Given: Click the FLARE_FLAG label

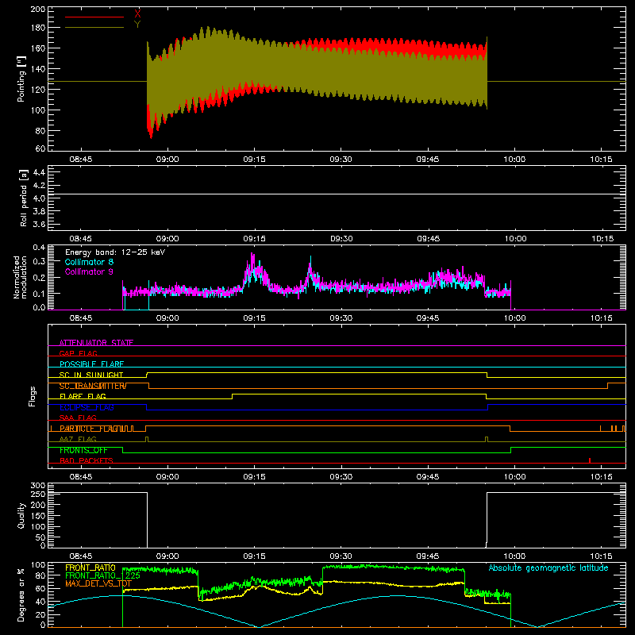Looking at the screenshot, I should (83, 396).
